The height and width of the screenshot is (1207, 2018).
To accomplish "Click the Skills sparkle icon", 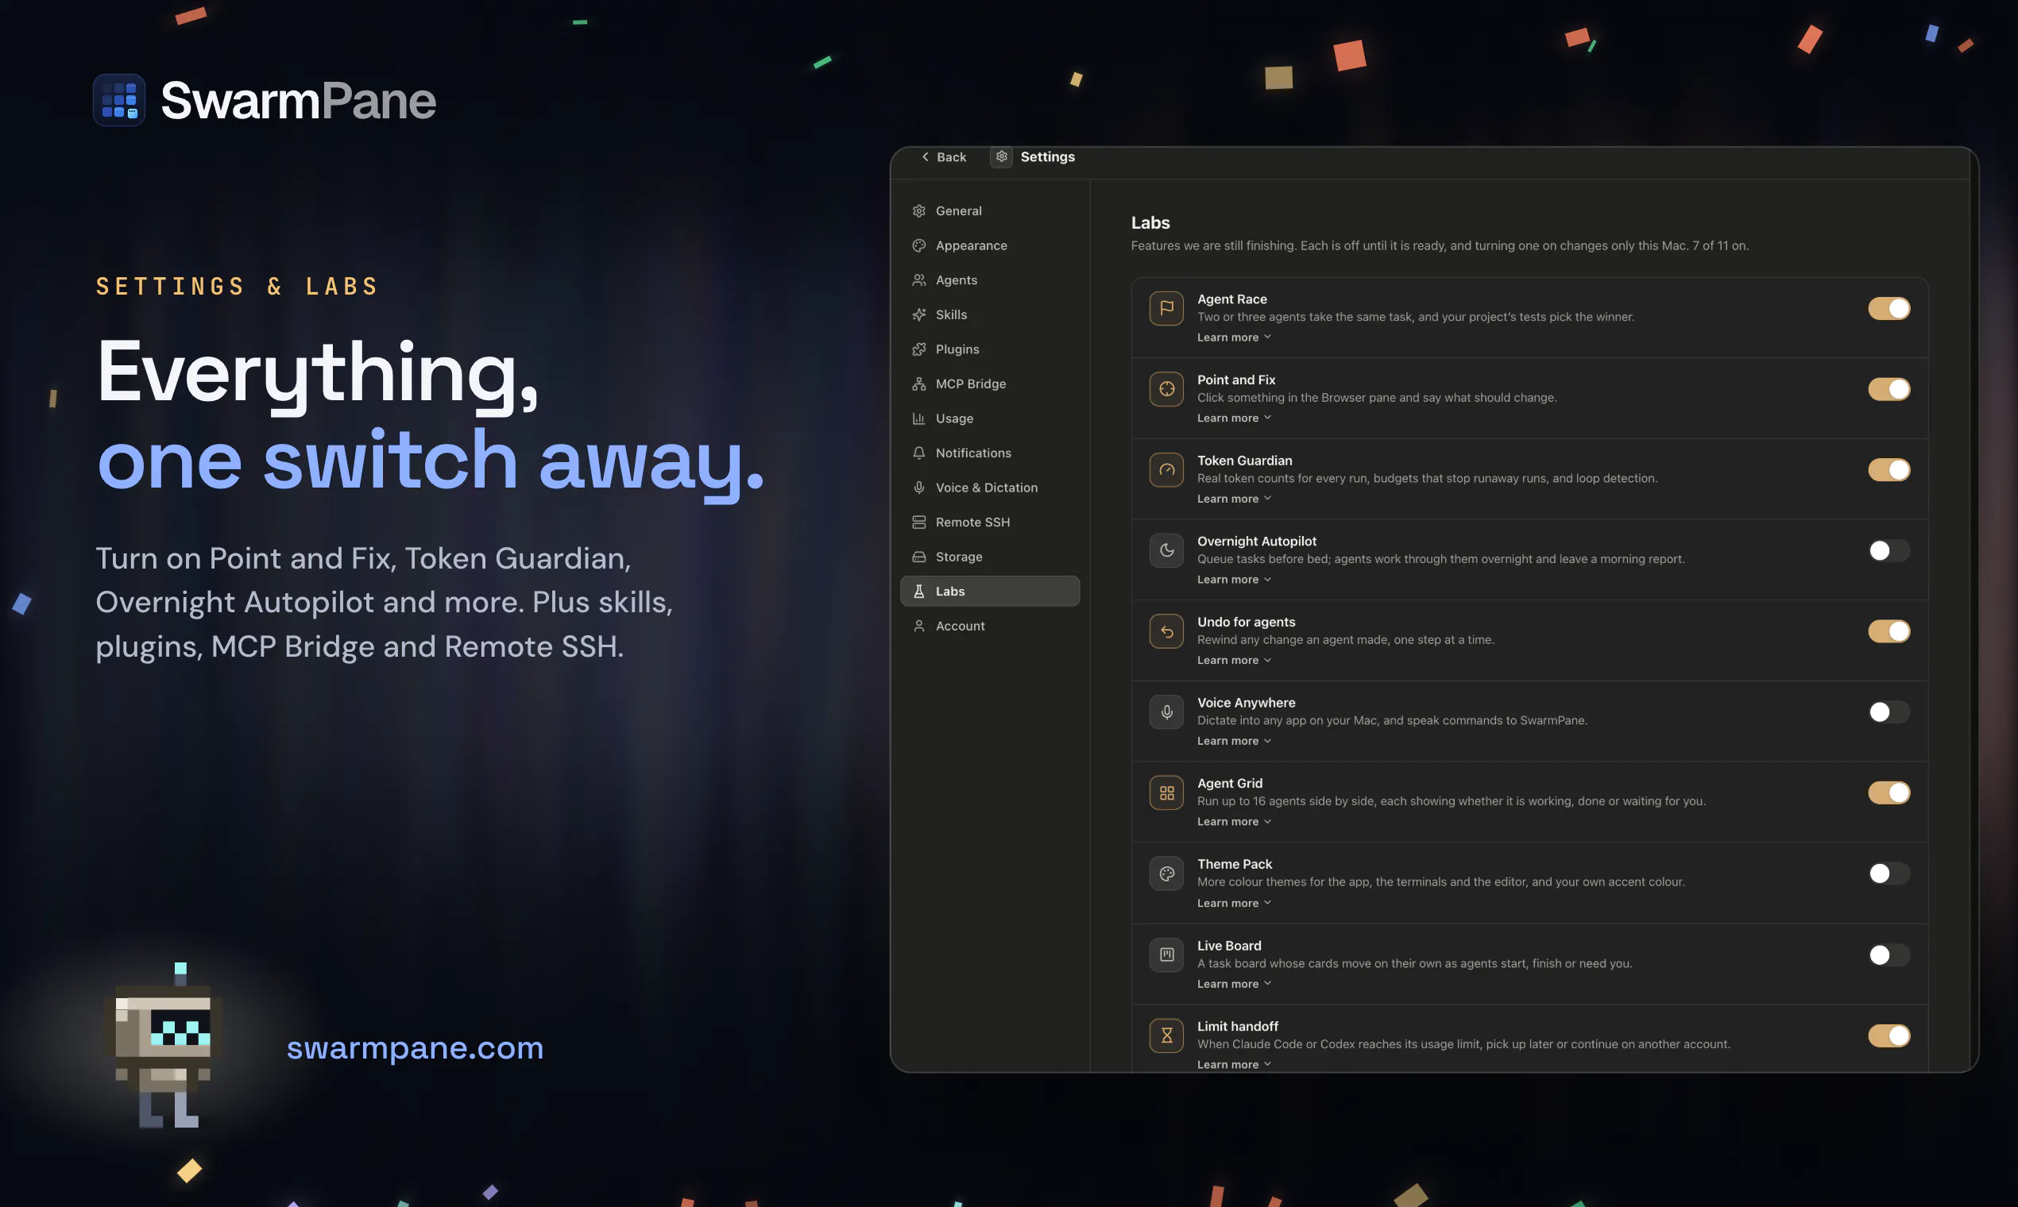I will click(x=918, y=314).
